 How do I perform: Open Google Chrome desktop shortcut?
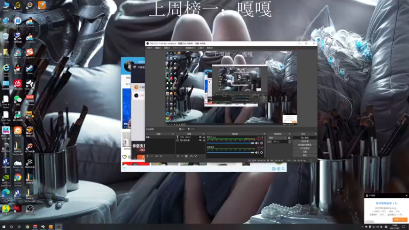(x=18, y=179)
